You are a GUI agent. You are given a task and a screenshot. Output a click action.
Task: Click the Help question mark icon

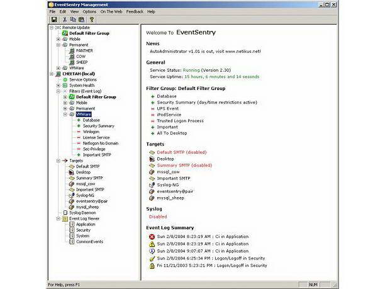point(92,20)
